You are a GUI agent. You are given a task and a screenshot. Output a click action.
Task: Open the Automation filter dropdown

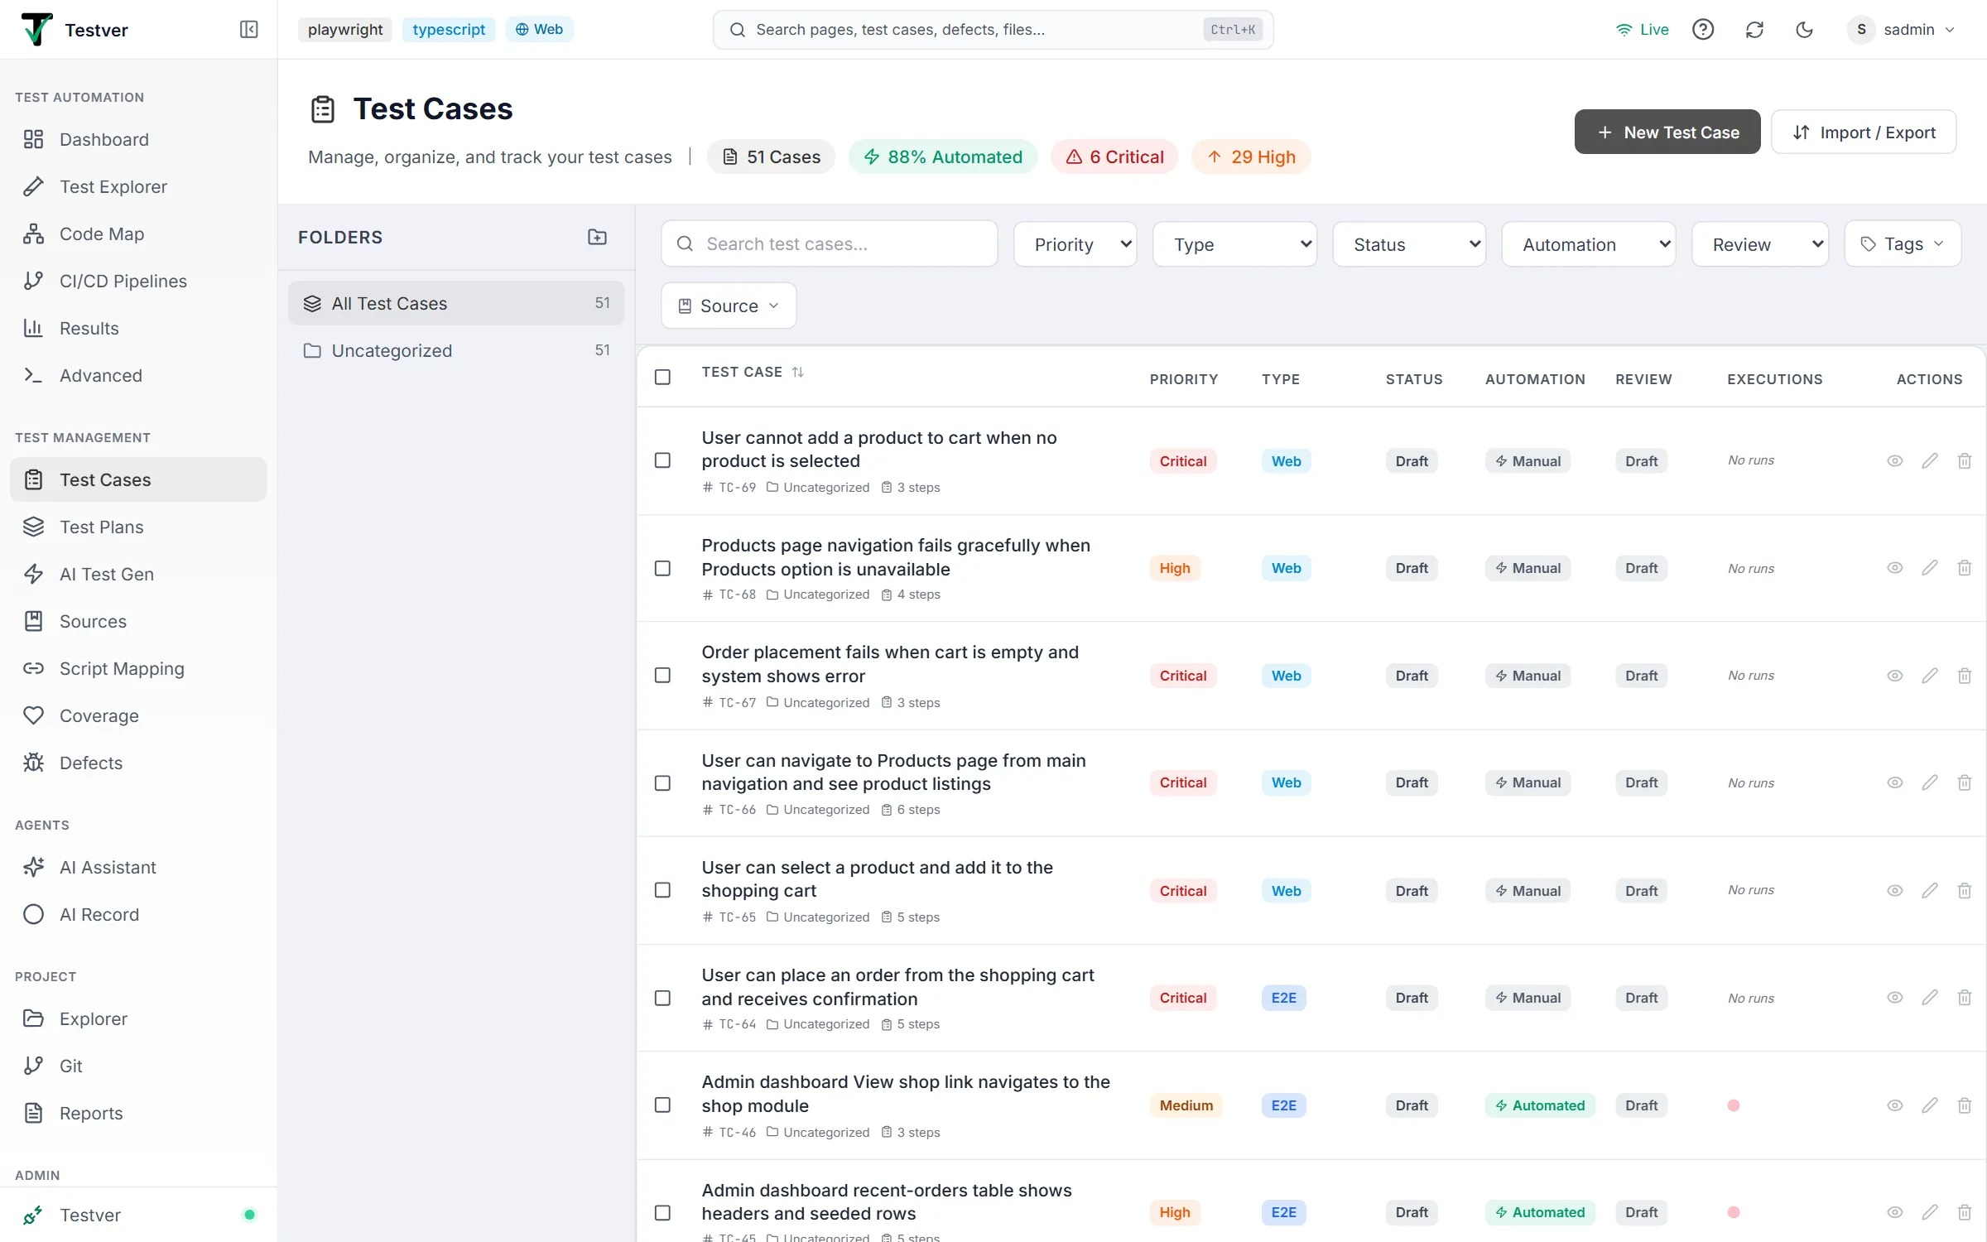pos(1589,244)
